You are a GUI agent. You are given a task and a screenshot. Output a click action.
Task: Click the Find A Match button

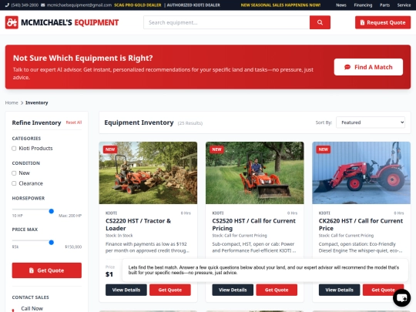(x=368, y=67)
